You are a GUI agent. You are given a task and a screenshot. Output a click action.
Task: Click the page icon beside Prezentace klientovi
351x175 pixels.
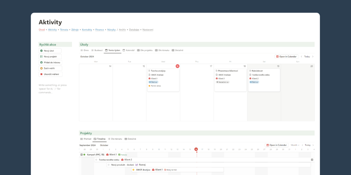(217, 71)
